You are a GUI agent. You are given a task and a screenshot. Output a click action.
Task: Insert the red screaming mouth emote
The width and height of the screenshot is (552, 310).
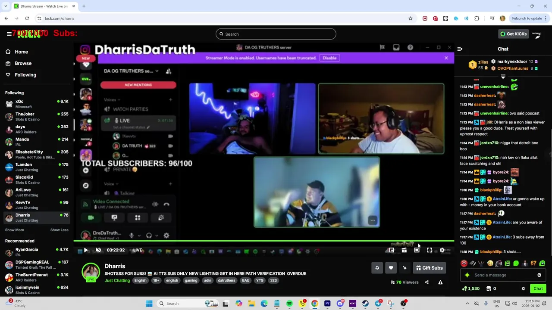tap(464, 263)
